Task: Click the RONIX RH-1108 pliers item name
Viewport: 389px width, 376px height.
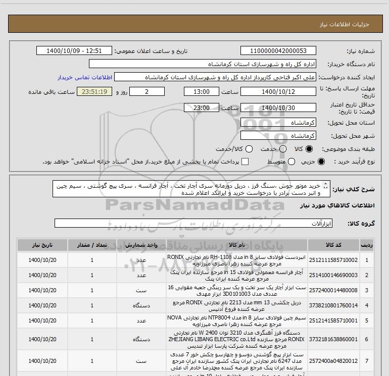Action: 236,260
